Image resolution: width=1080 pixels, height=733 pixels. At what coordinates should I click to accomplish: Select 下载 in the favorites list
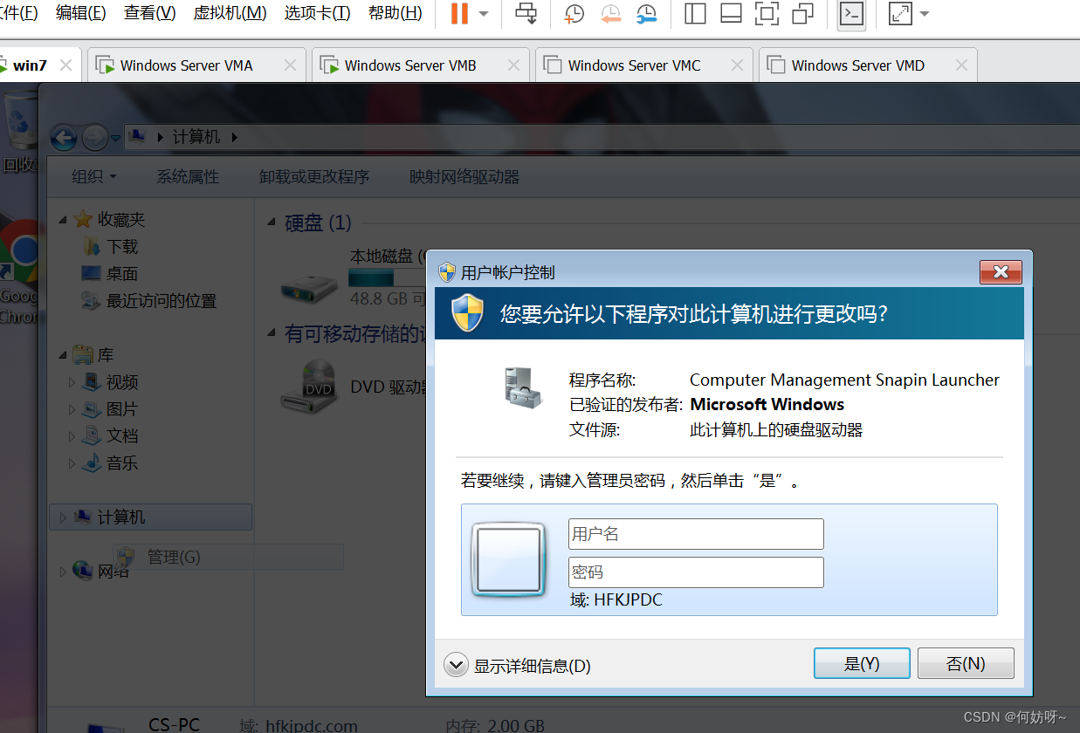point(122,247)
